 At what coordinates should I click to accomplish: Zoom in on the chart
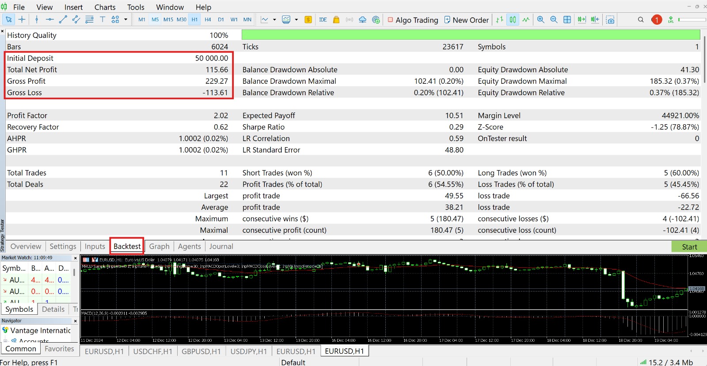pyautogui.click(x=540, y=19)
